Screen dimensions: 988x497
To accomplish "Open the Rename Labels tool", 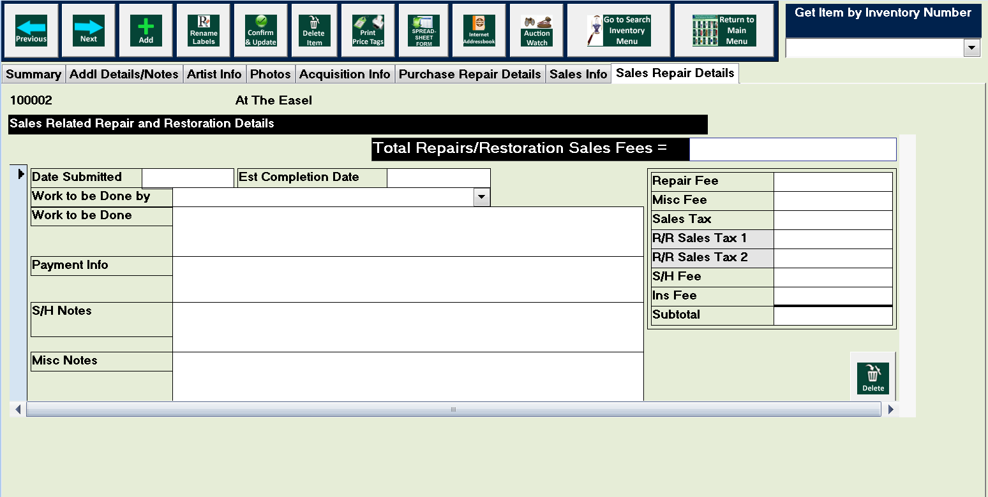I will pos(204,31).
